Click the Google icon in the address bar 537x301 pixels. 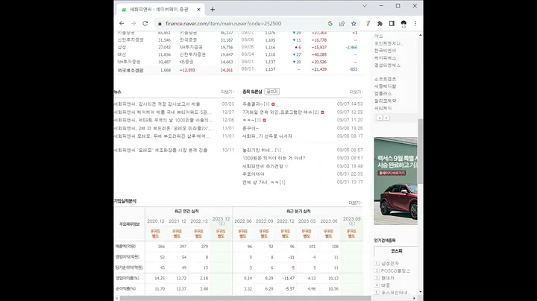330,24
